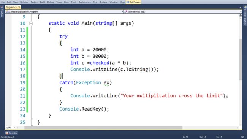This screenshot has width=247, height=139.
Task: Click 'Exception' in the catch clause
Action: [89, 82]
